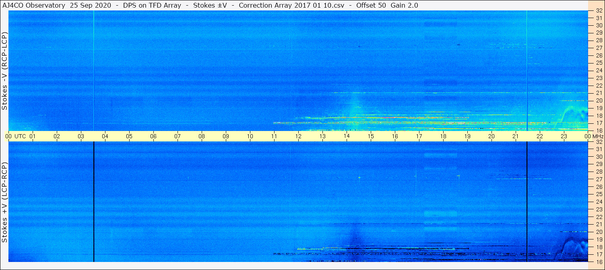Select hour 14 on the UTC time axis
This screenshot has width=605, height=270.
click(347, 136)
